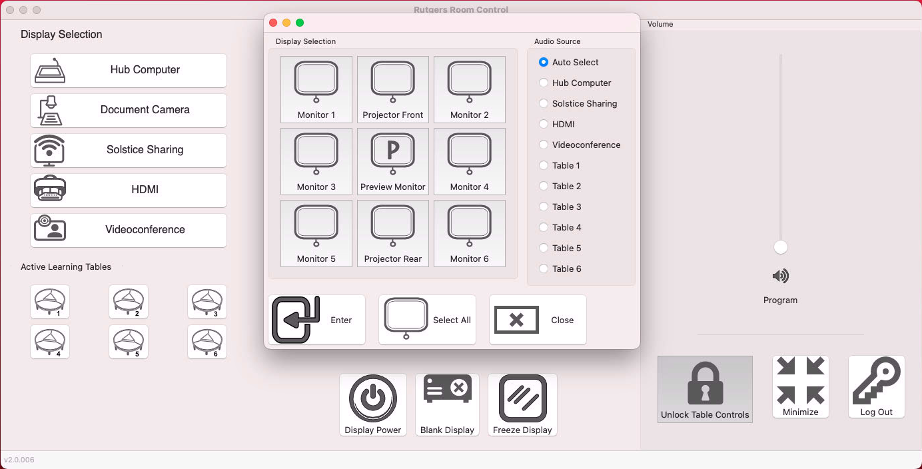
Task: Freeze the current display
Action: (x=522, y=404)
